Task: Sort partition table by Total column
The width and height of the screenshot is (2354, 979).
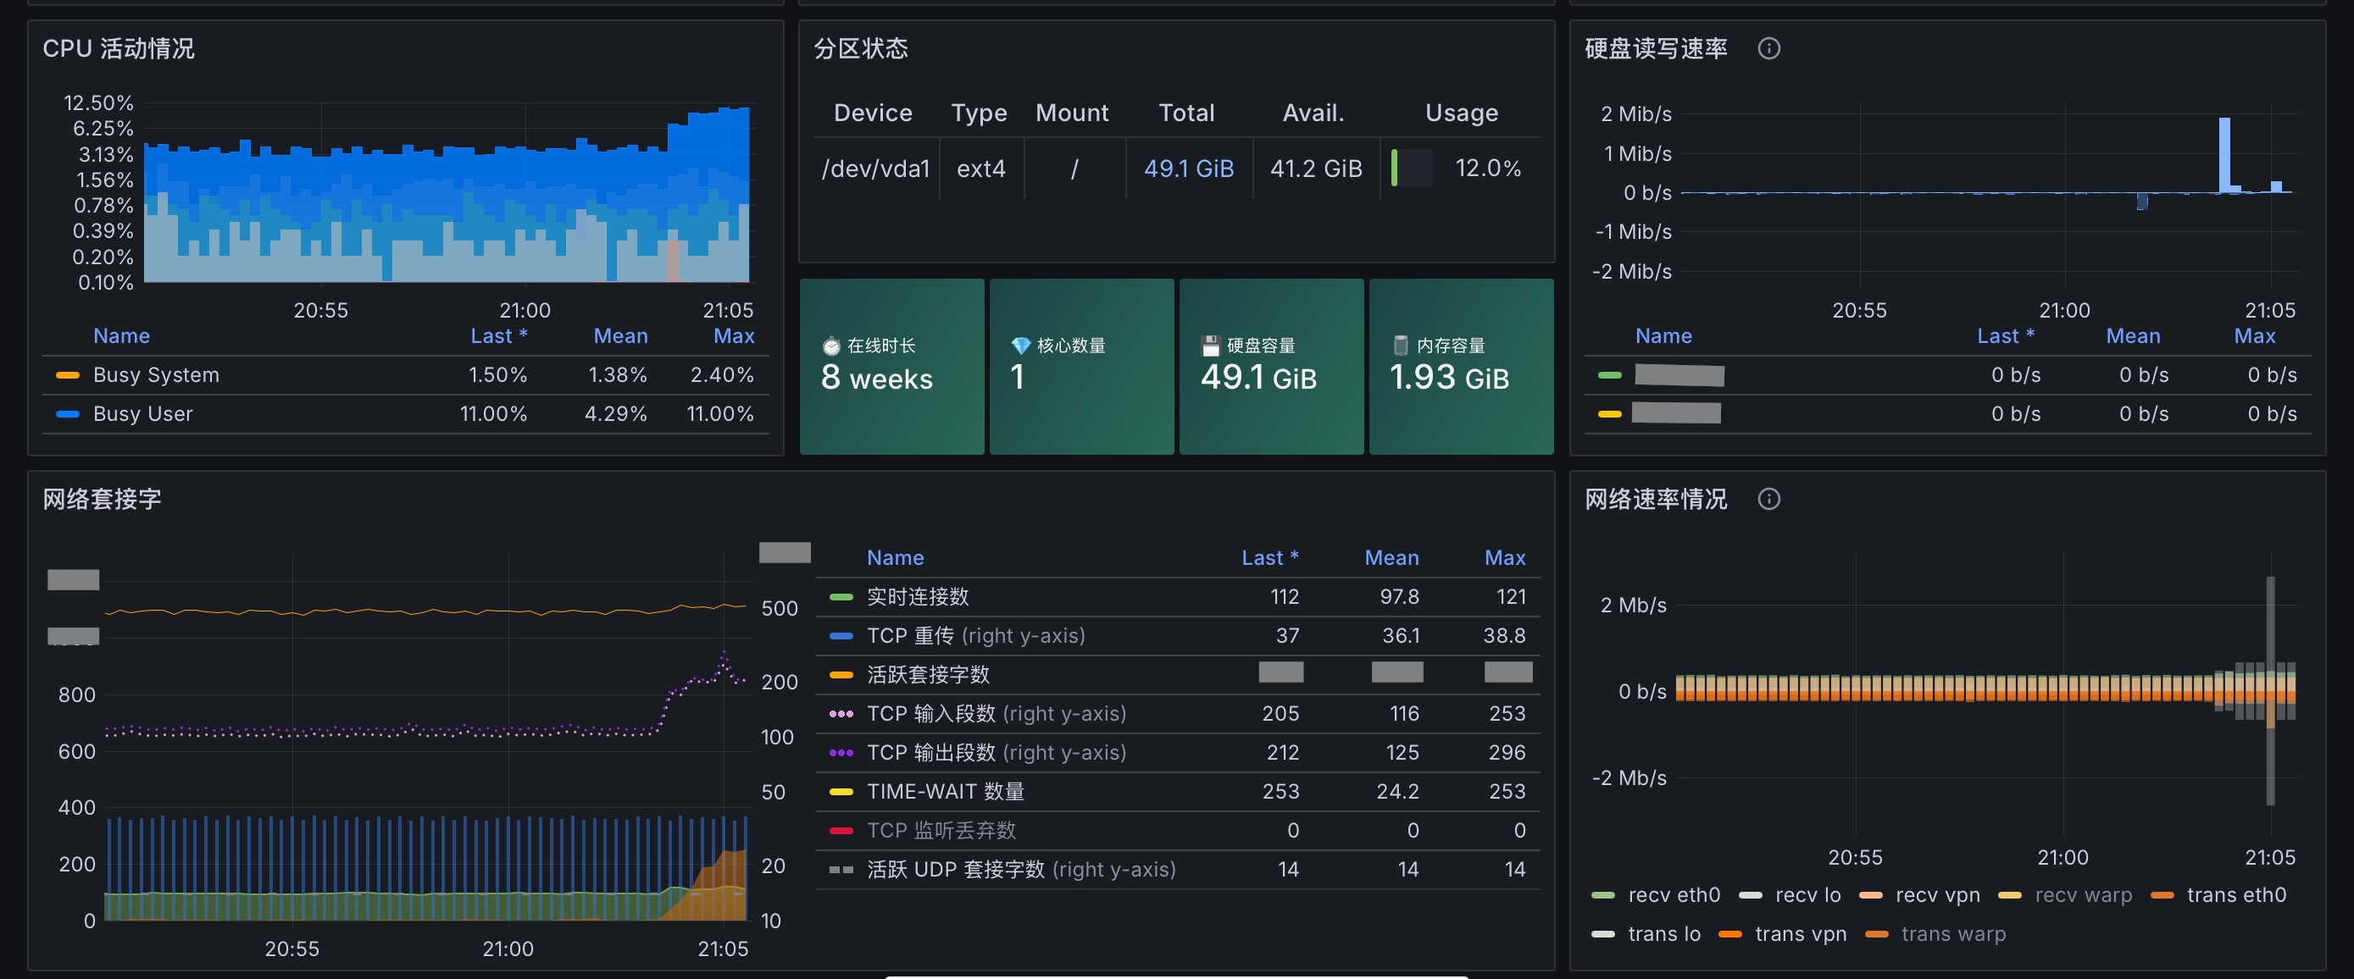Action: (1186, 113)
